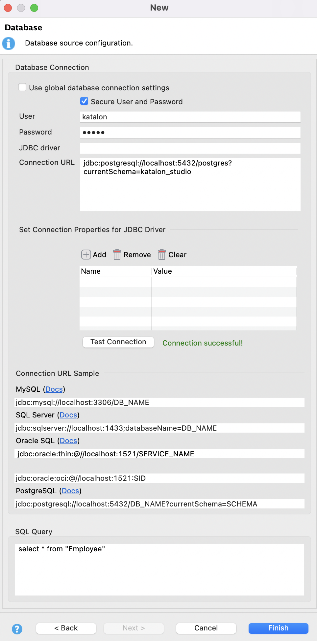Open the Oracle SQL Docs link

[68, 441]
